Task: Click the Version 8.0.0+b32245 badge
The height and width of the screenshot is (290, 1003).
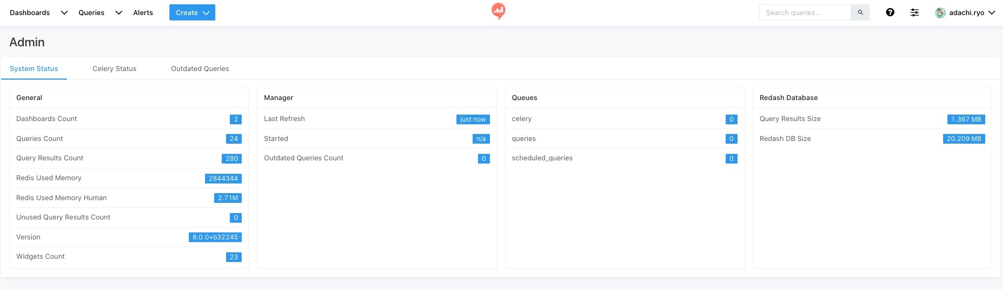Action: (215, 237)
